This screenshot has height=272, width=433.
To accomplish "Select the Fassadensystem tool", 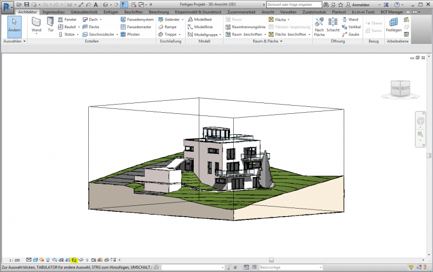I will click(136, 20).
